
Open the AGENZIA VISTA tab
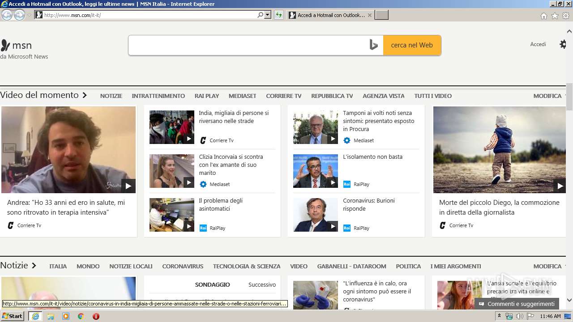click(x=384, y=96)
